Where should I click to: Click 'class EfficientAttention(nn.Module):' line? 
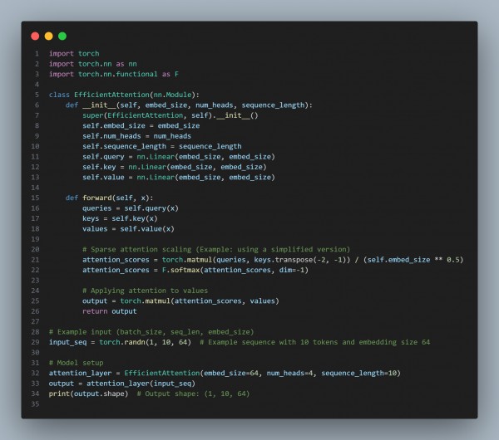124,95
